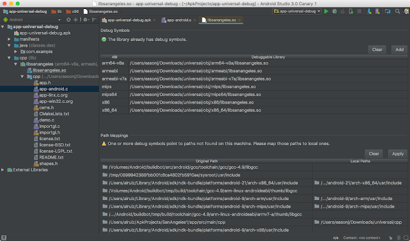The image size is (410, 241).
Task: Select the arm64-v8a ABI row
Action: pos(254,63)
